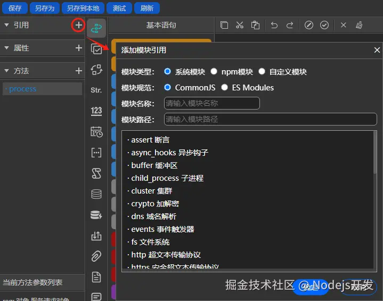Screen dimensions: 383x301
Task: Open the checkbox-layers category icon
Action: click(96, 49)
